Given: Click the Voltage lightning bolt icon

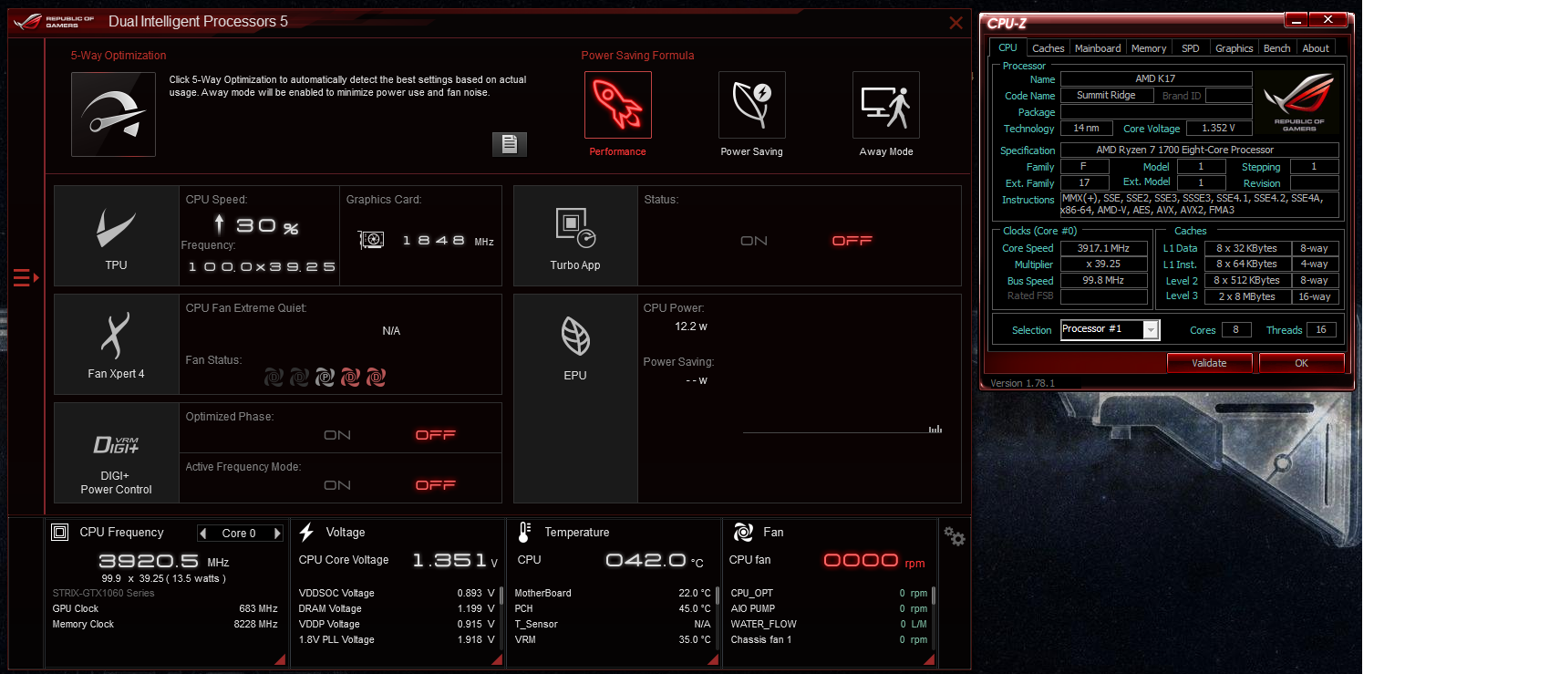Looking at the screenshot, I should pyautogui.click(x=307, y=532).
